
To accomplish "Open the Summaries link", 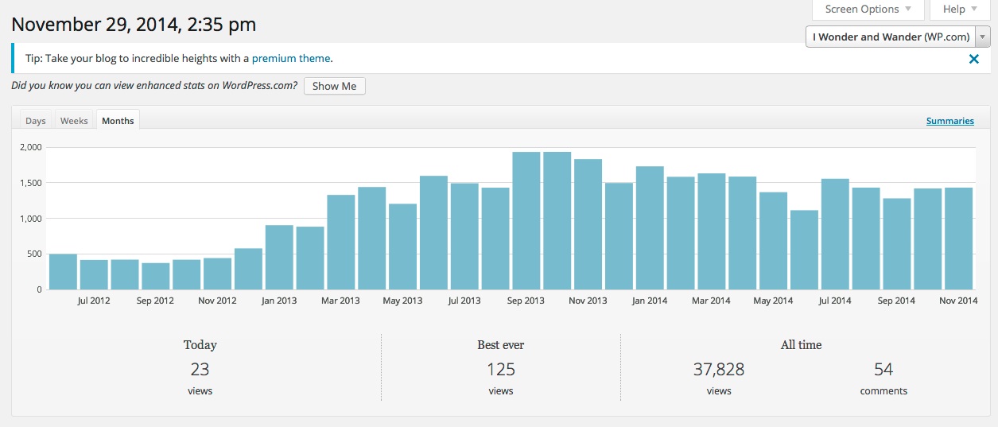I will 949,121.
